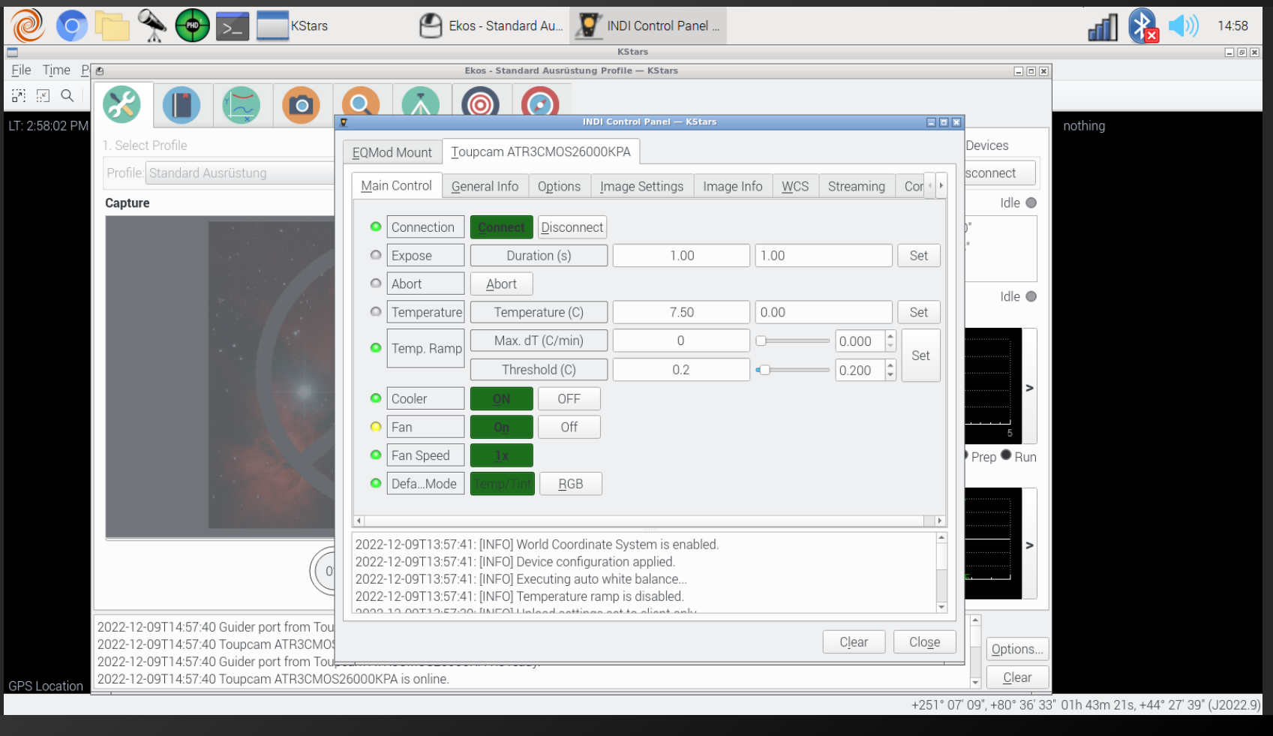
Task: Switch to the General Info tab
Action: 485,186
